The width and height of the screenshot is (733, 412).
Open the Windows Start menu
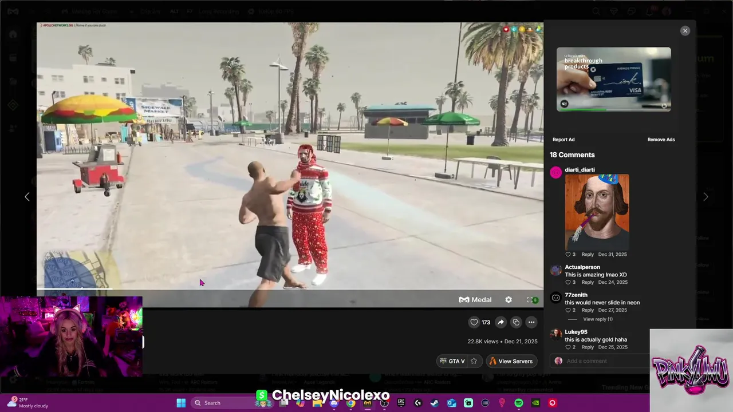click(x=181, y=403)
